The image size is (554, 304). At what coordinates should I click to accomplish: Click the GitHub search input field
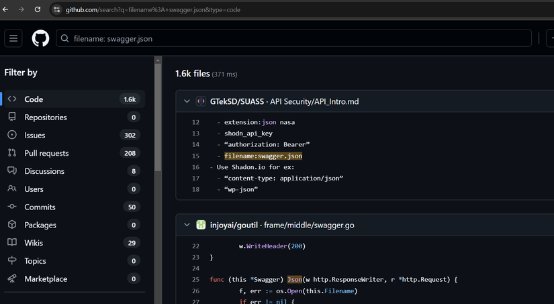(293, 38)
